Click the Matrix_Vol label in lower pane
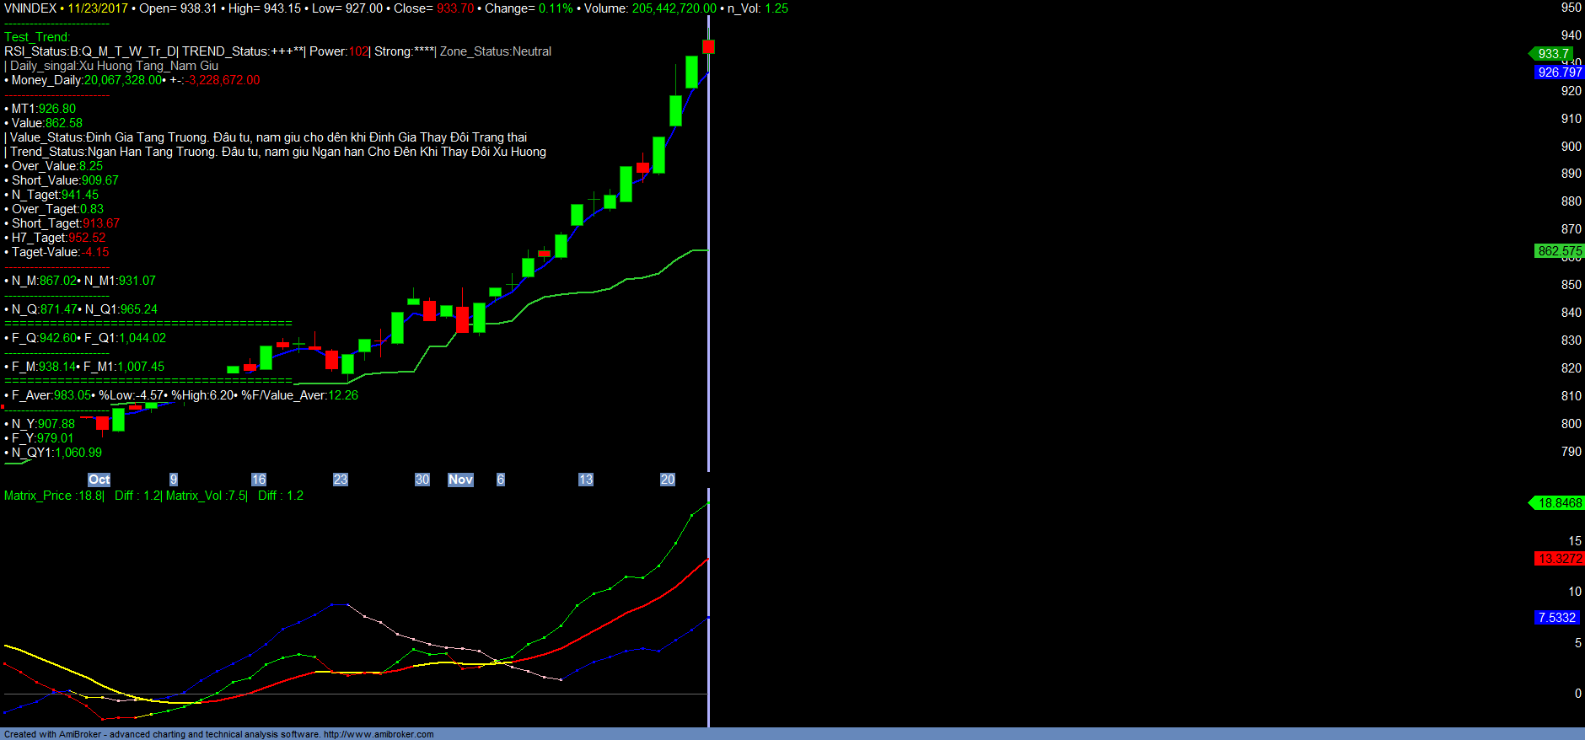1585x740 pixels. point(195,496)
